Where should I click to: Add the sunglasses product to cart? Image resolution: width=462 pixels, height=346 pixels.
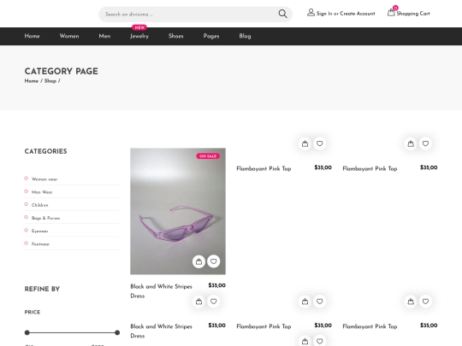pyautogui.click(x=198, y=261)
